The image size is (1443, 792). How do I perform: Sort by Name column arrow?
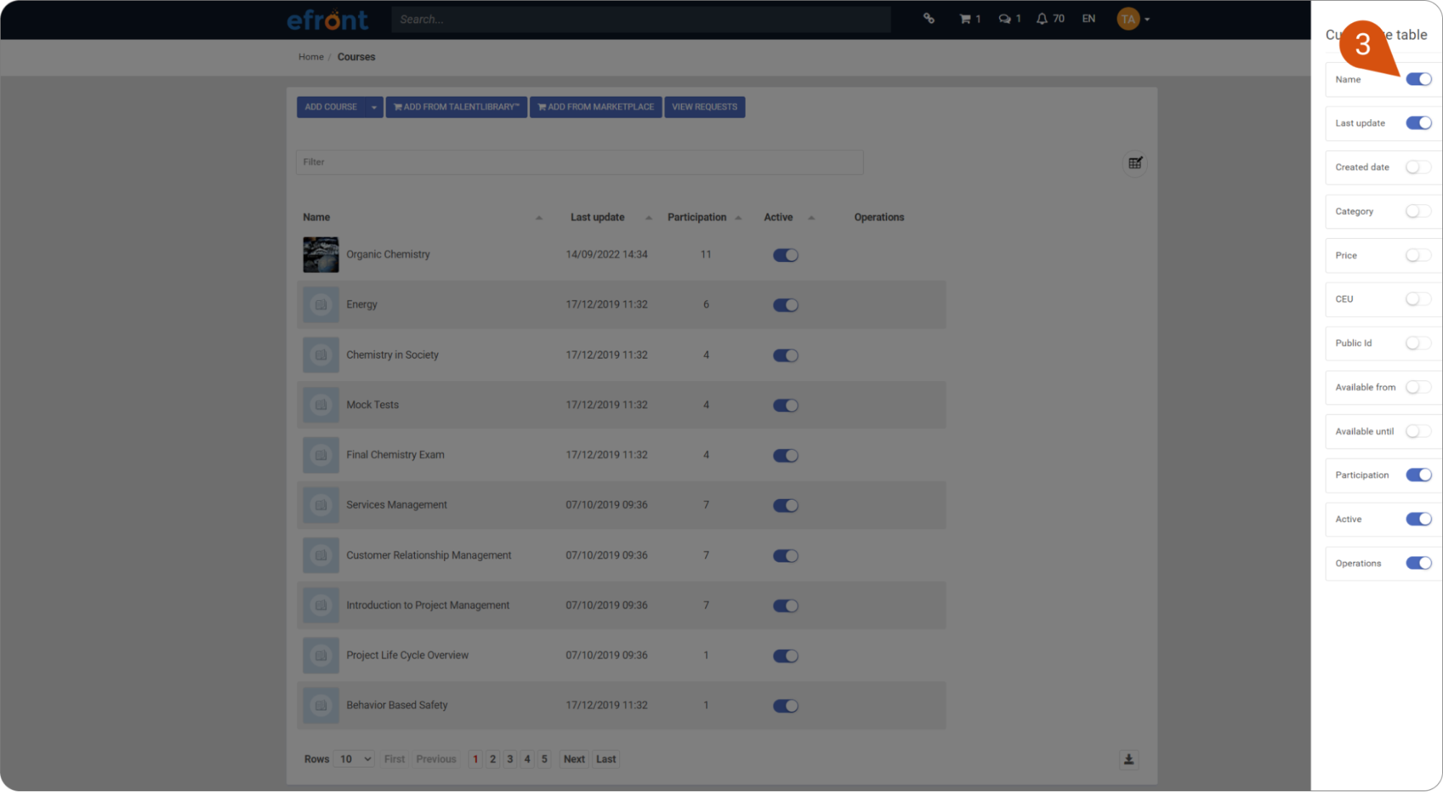(x=539, y=217)
